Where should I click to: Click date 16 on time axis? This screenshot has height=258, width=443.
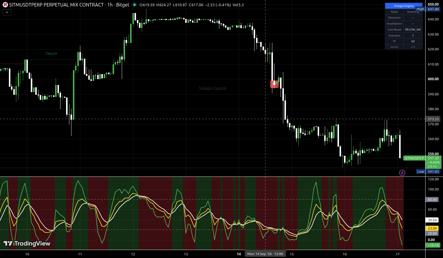[x=345, y=254]
